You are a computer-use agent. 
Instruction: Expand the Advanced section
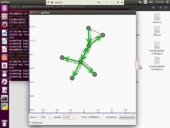tap(36, 123)
